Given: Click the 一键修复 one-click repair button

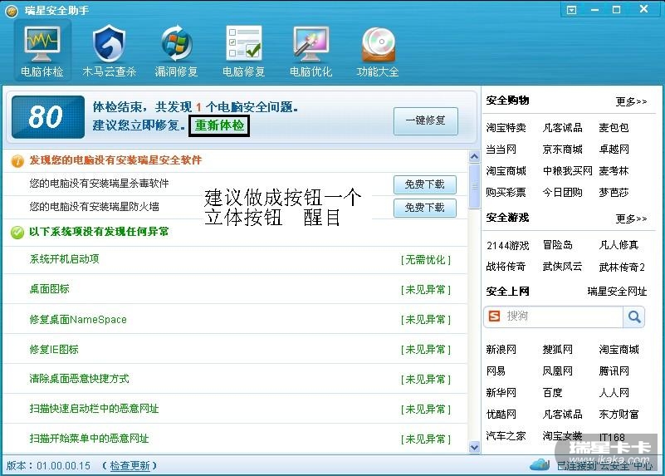Looking at the screenshot, I should pos(425,121).
